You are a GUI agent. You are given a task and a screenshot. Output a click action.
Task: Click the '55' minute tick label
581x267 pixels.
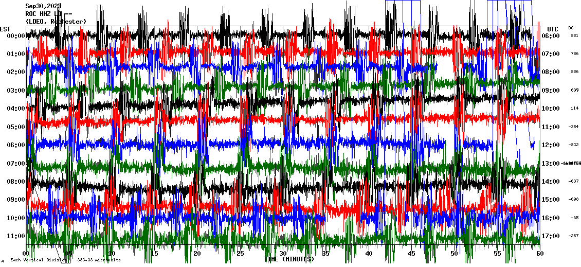click(x=497, y=254)
